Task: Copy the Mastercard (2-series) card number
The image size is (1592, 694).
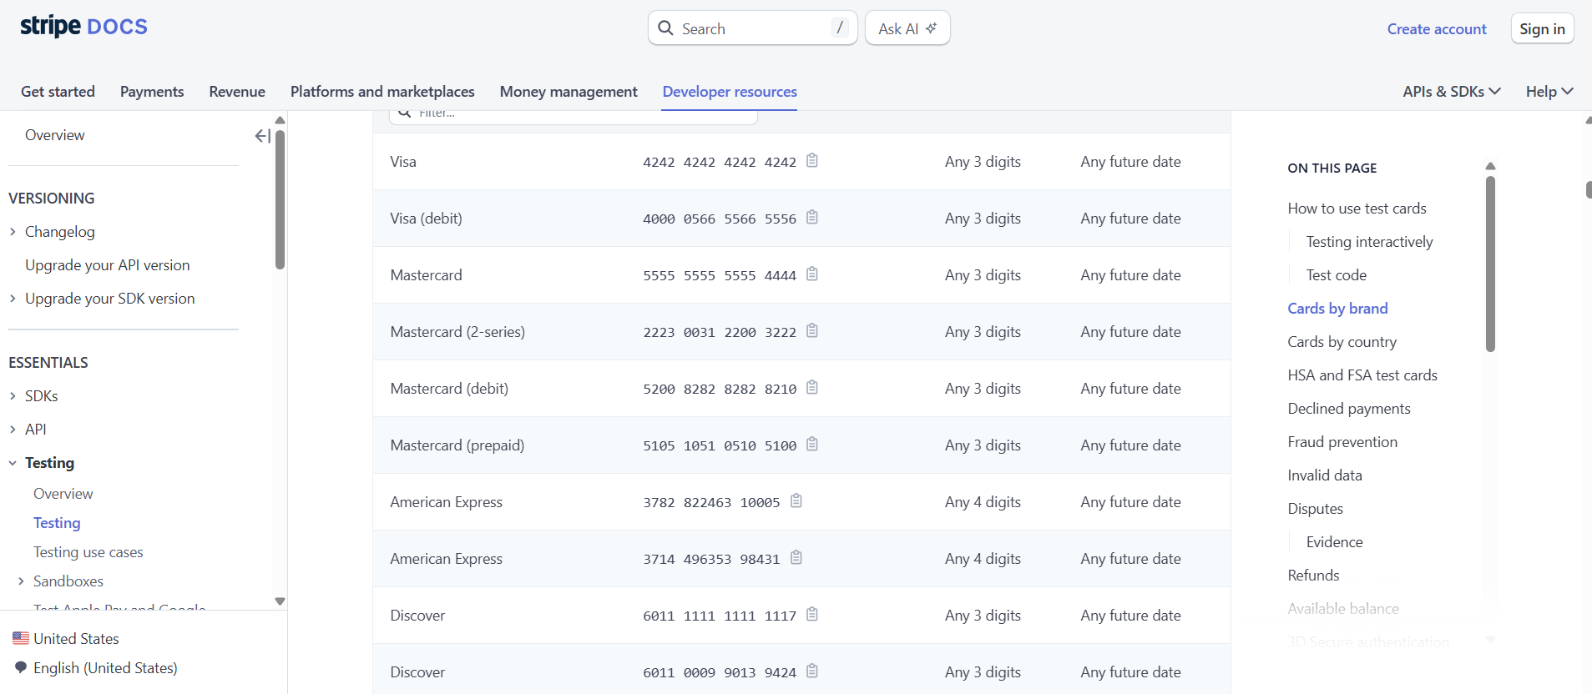Action: (811, 331)
